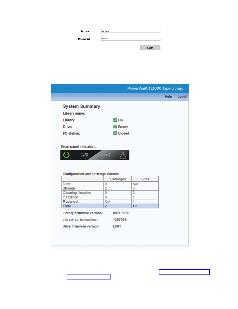Select the Drive row label in table
This screenshot has width=238, height=309.
click(x=67, y=184)
